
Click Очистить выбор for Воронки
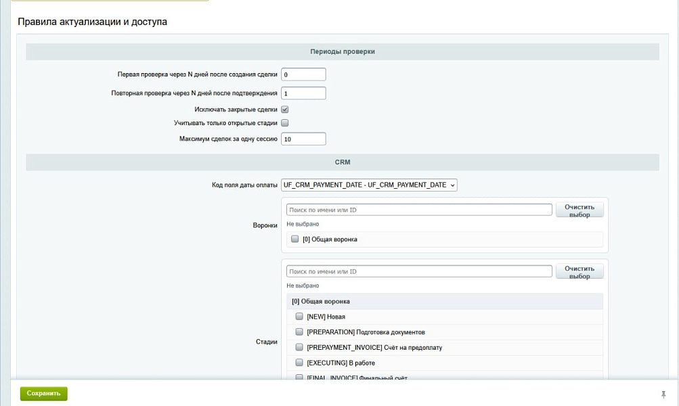579,210
